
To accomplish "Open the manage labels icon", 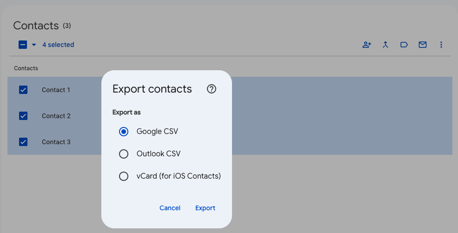I will (404, 45).
